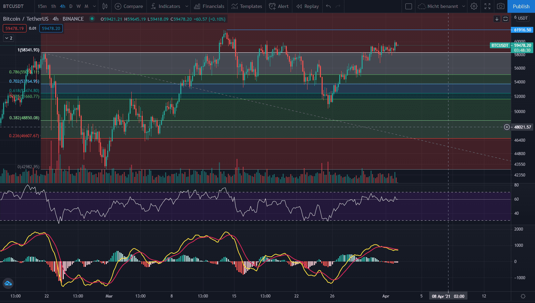Click the BINANCE exchange label
The image size is (535, 303).
pos(73,19)
